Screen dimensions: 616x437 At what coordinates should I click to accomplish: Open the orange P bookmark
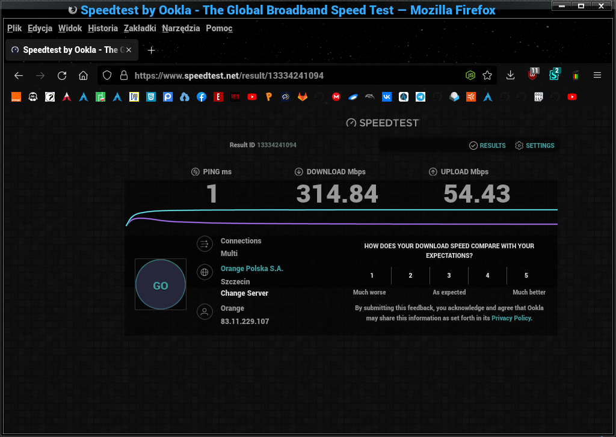coord(269,97)
